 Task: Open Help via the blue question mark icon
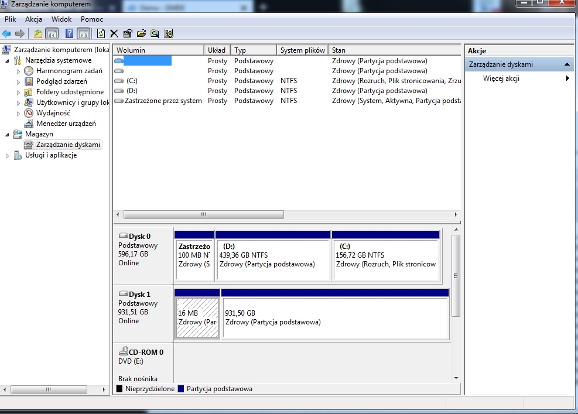tap(69, 34)
